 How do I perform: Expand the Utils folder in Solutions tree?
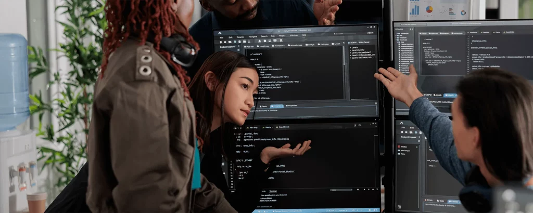coord(399,36)
